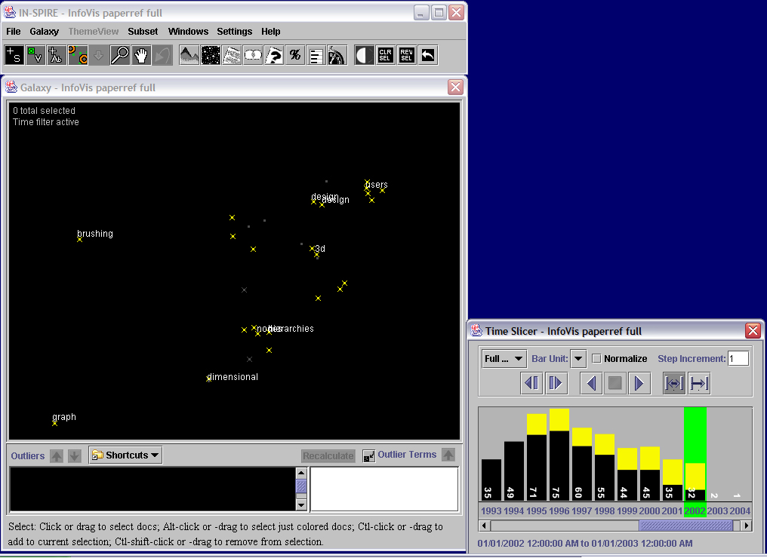Click the Time Slicer scrollbar left arrow

point(484,526)
